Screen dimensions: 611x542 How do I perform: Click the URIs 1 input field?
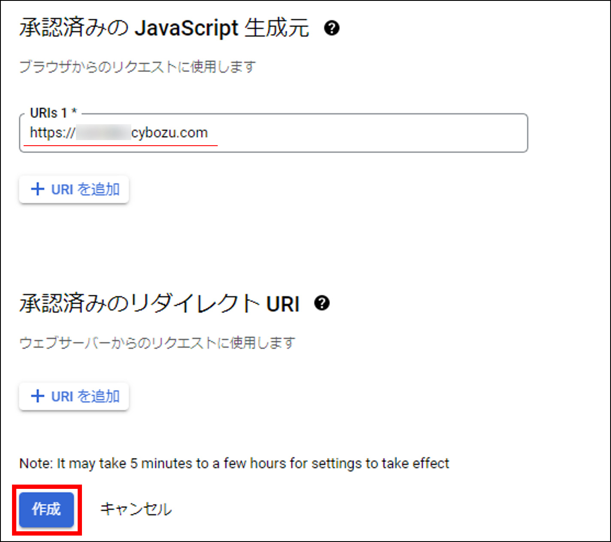[x=273, y=133]
